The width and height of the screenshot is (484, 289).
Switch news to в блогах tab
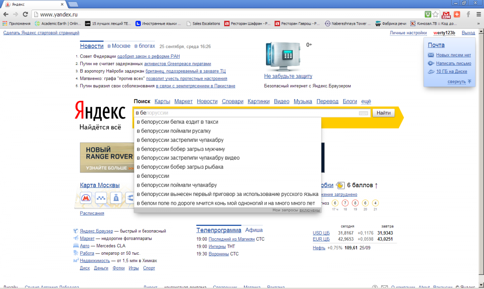[144, 46]
